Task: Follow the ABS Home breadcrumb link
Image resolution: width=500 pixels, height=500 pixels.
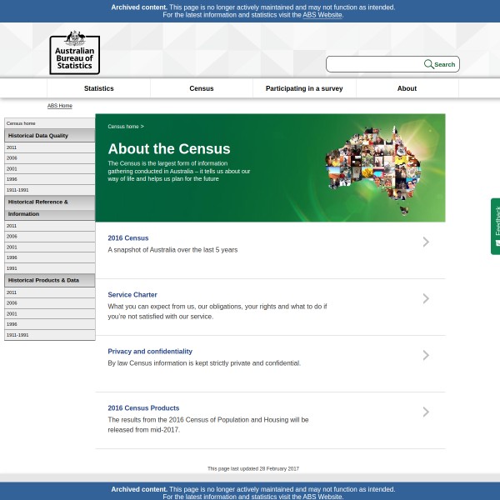Action: pos(59,106)
